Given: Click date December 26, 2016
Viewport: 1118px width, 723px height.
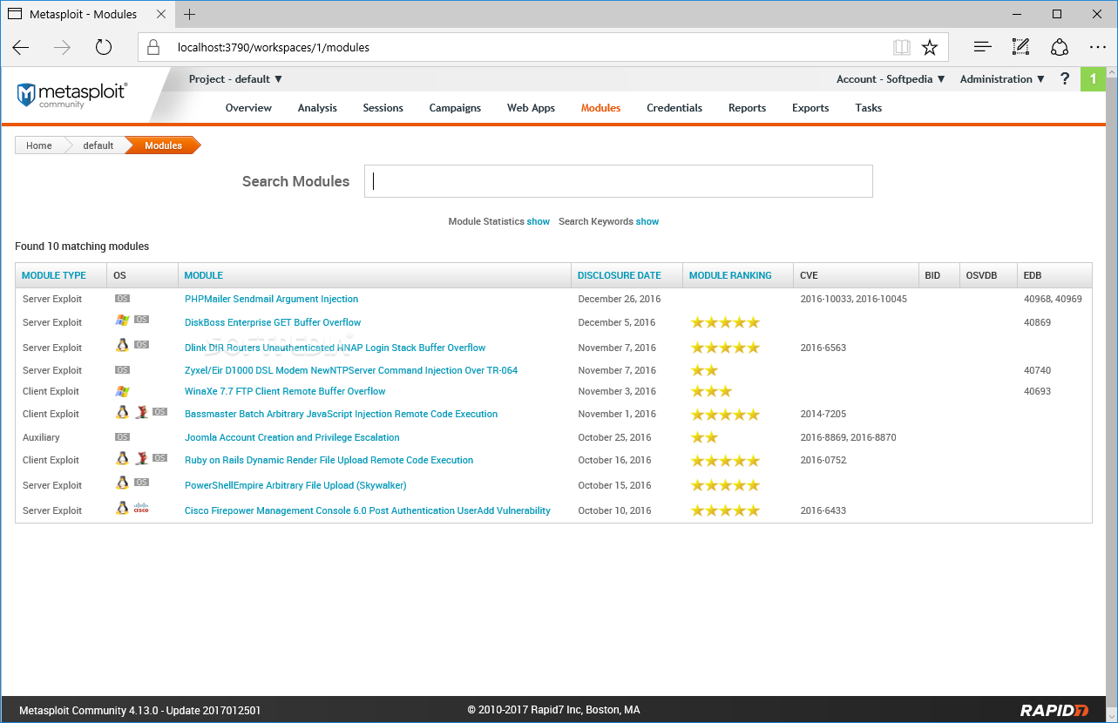Looking at the screenshot, I should click(x=620, y=299).
